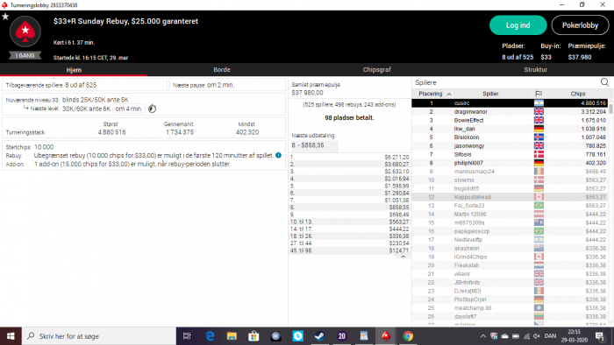This screenshot has width=614, height=345.
Task: Click Iceland flag in Brekkonn row
Action: point(539,137)
